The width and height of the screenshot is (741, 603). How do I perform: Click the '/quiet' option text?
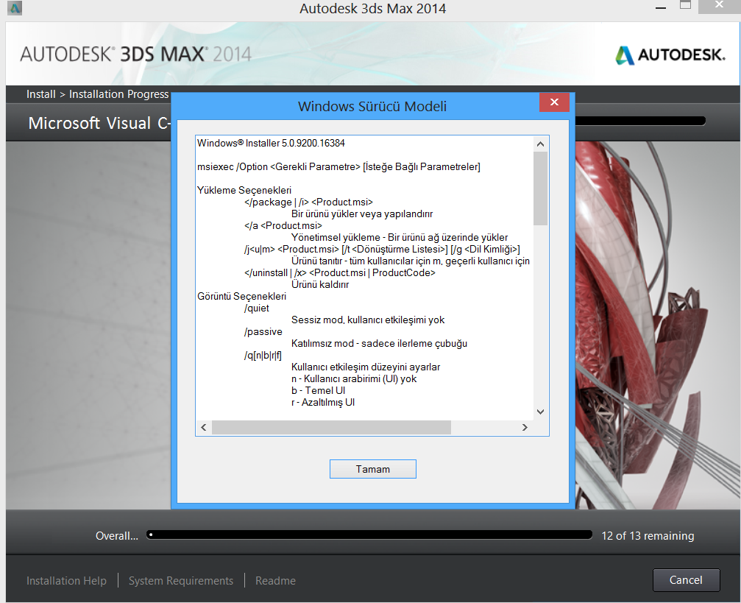pyautogui.click(x=257, y=308)
